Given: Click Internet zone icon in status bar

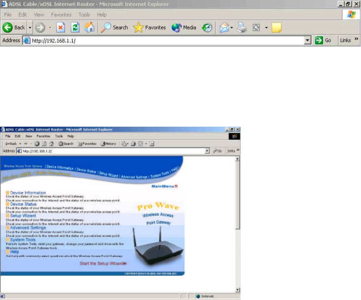Looking at the screenshot, I should 198,296.
